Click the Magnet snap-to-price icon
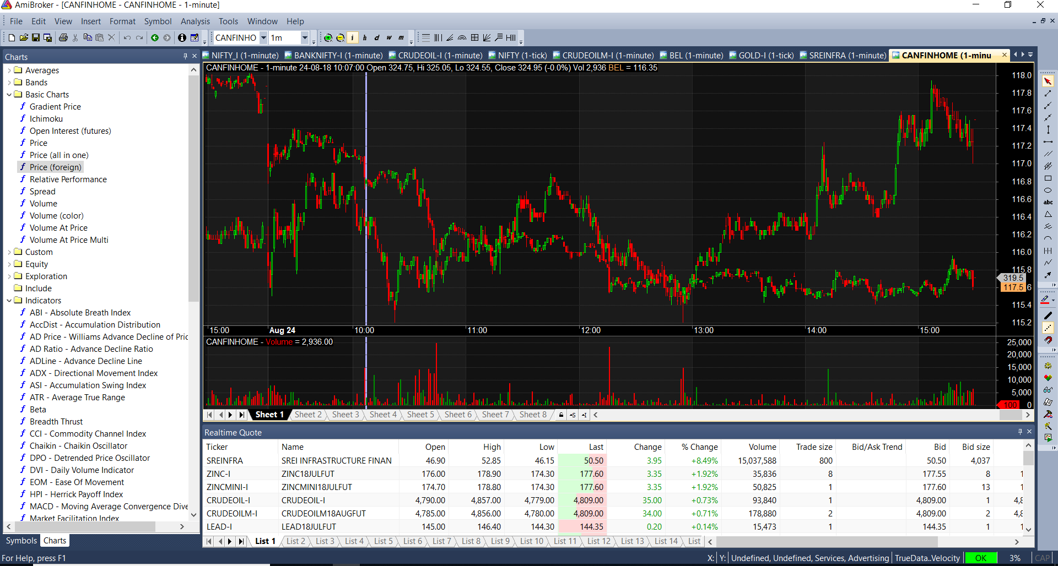 coord(1048,340)
